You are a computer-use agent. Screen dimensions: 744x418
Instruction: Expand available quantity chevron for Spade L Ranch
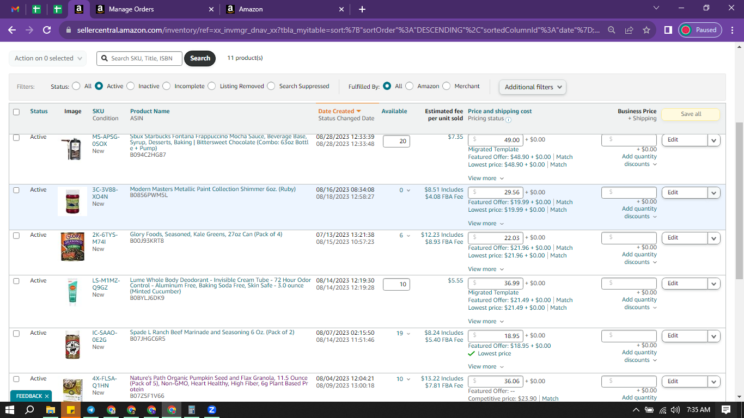pos(408,334)
